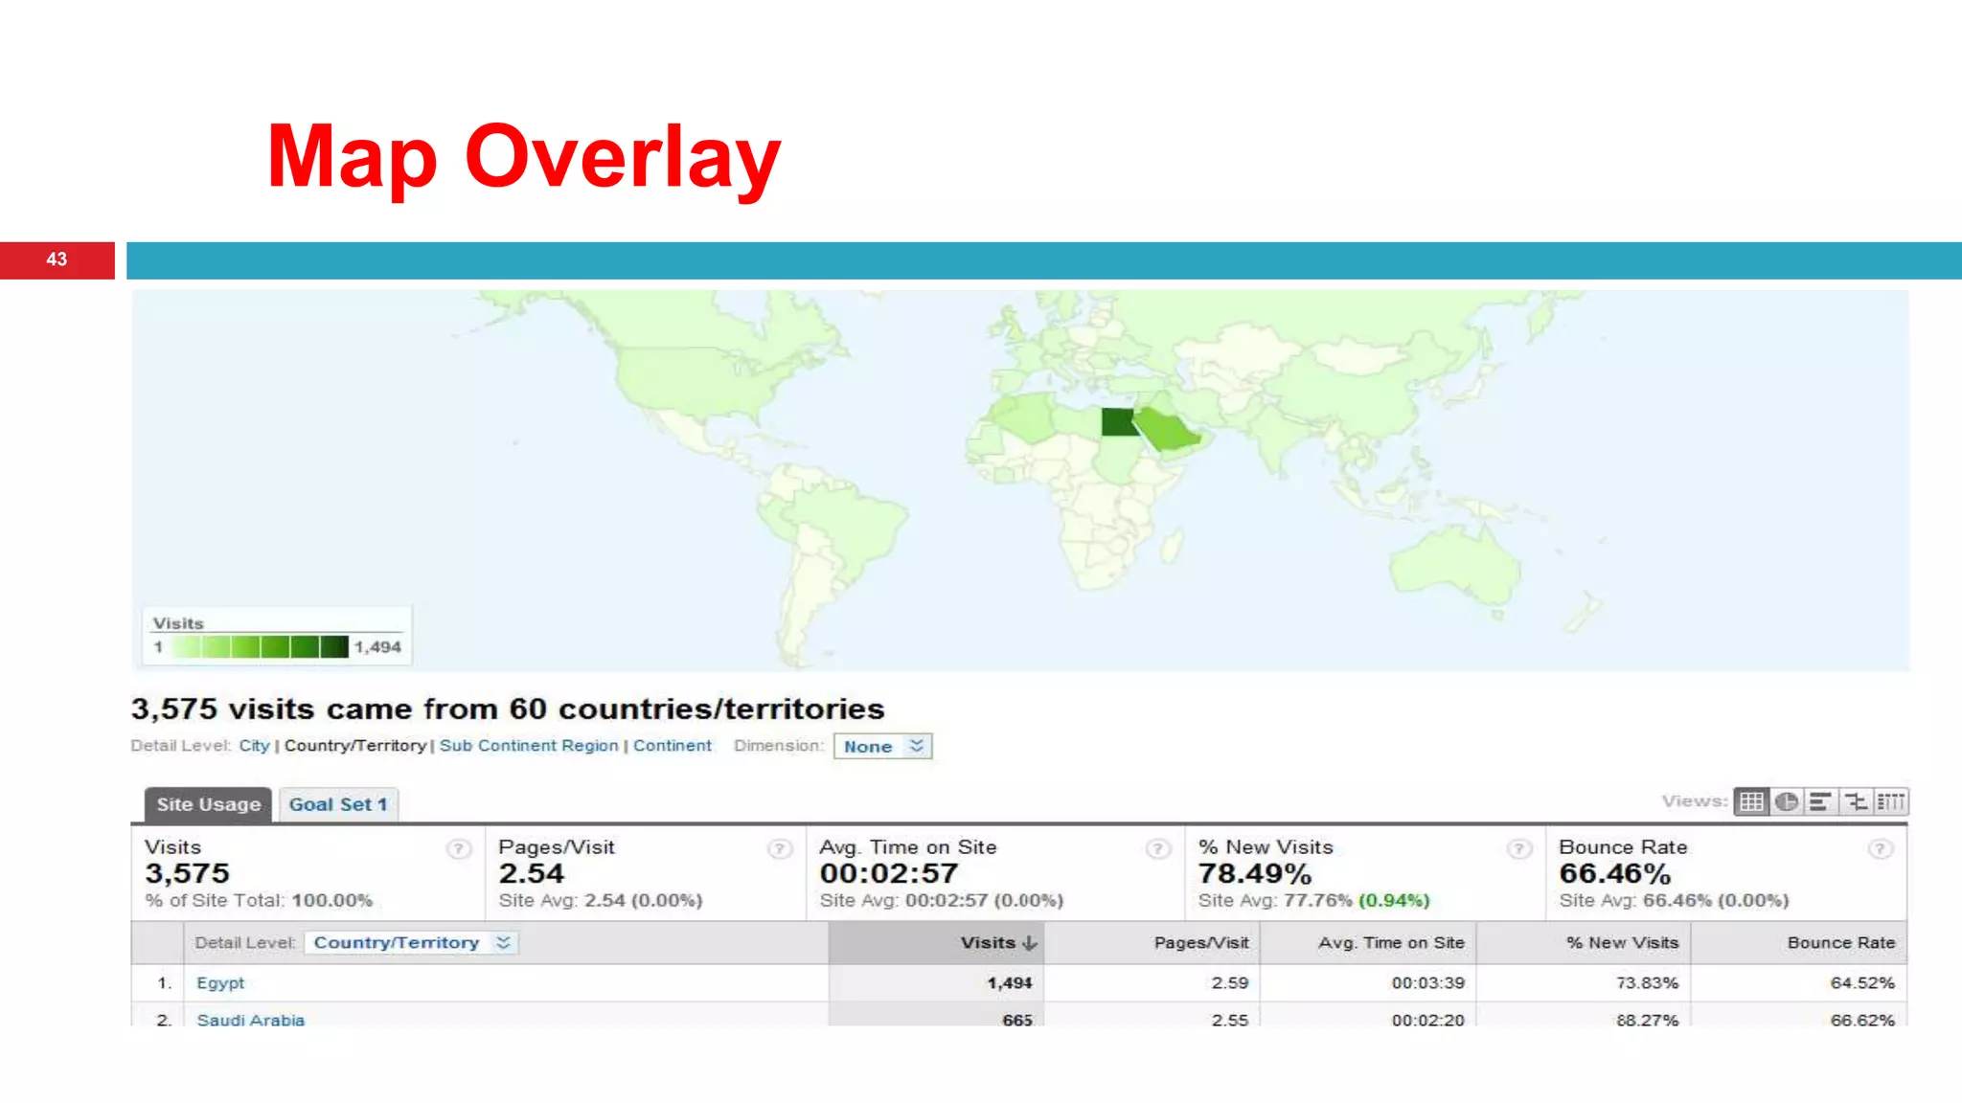Click the help icon beside Avg. Time on Site
The image size is (1962, 1103).
pos(1158,848)
